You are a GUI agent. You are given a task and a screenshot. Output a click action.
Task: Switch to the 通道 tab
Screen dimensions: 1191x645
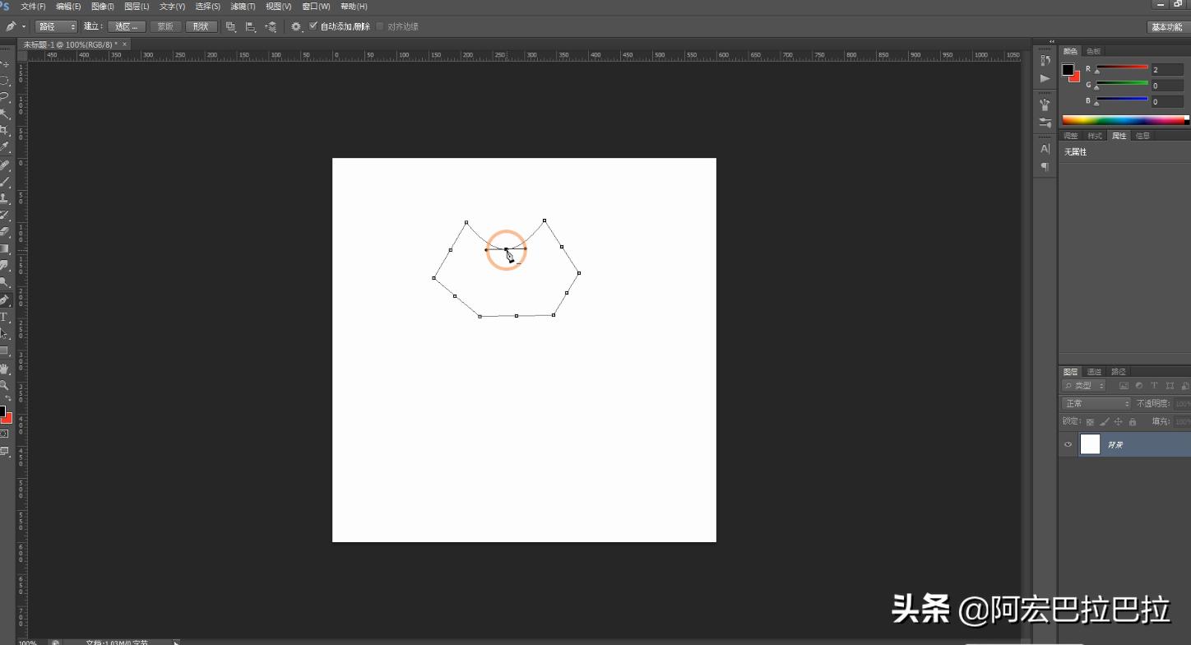1094,371
